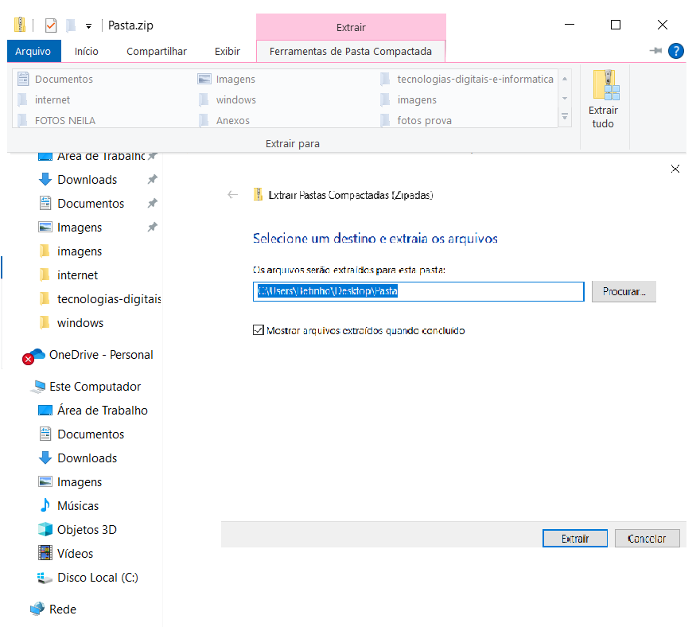
Task: Click the zip folder icon in title bar
Action: [x=20, y=25]
